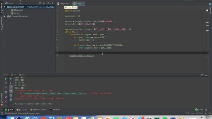
Task: Click scroll-from-source target icon in Project panel
Action: tap(40, 3)
